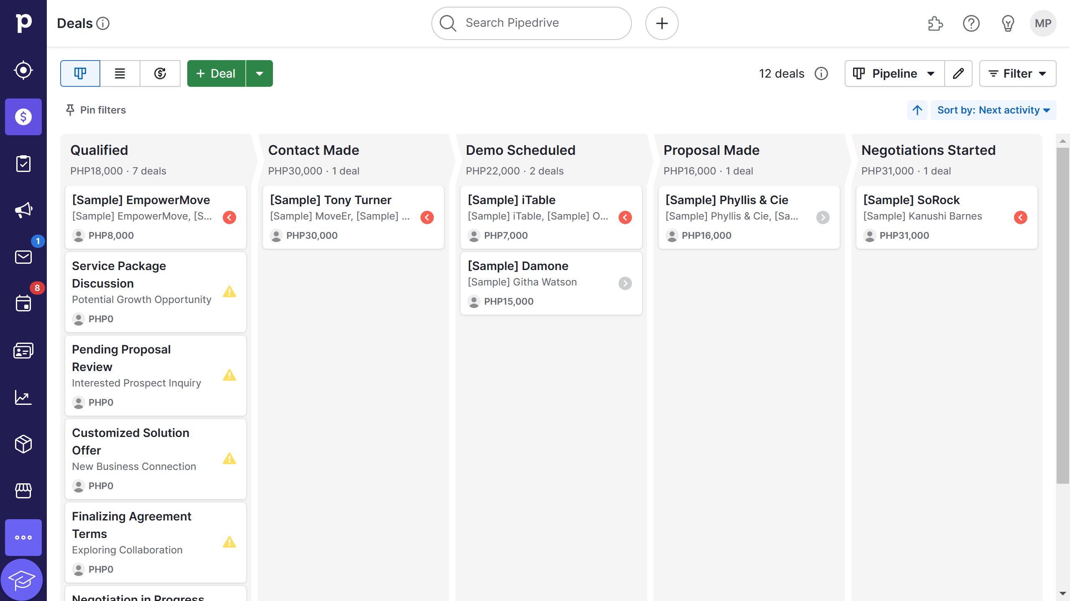Click inside the Search Pipedrive field
The height and width of the screenshot is (601, 1070).
(x=531, y=23)
